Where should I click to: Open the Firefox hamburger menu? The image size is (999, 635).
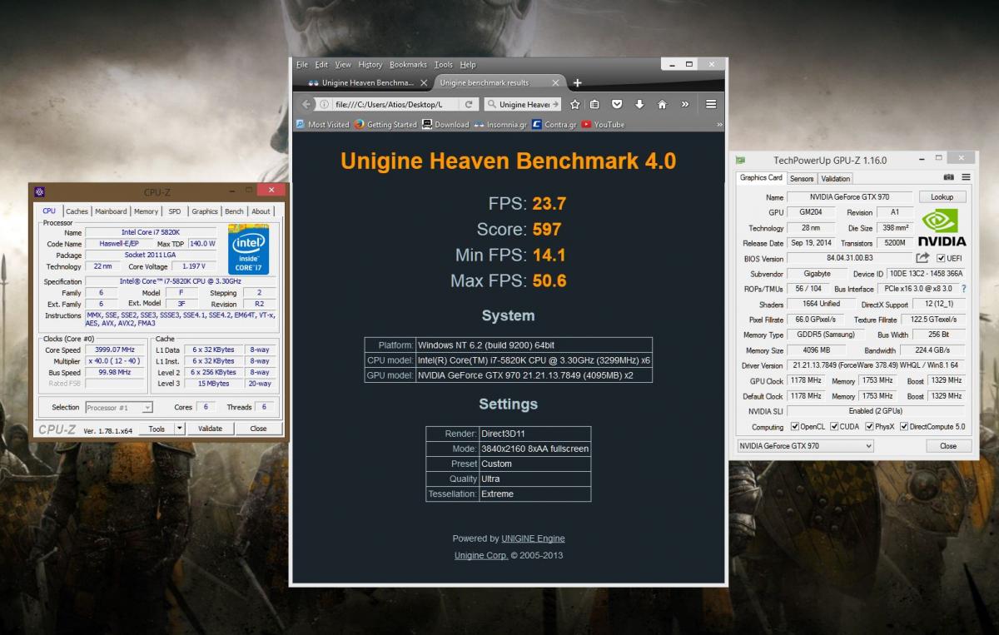pyautogui.click(x=711, y=104)
